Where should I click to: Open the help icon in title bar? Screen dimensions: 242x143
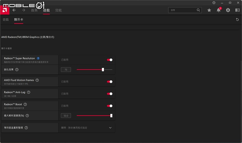pyautogui.click(x=214, y=2)
